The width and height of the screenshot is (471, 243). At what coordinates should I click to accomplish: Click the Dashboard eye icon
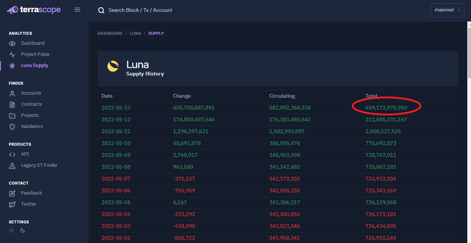pyautogui.click(x=12, y=44)
